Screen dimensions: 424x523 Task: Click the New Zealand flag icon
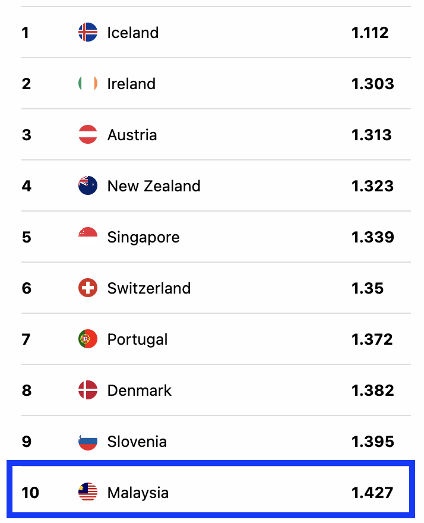(x=88, y=186)
